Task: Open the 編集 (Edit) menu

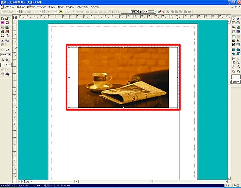Action: click(21, 7)
